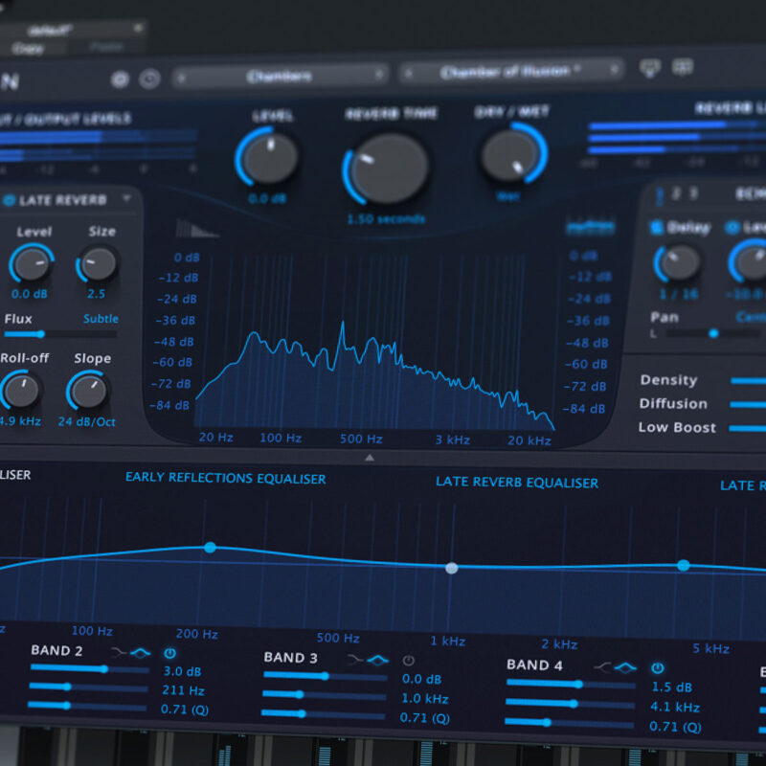Select the shelf filter shape for Band 2
The height and width of the screenshot is (766, 766).
point(118,652)
